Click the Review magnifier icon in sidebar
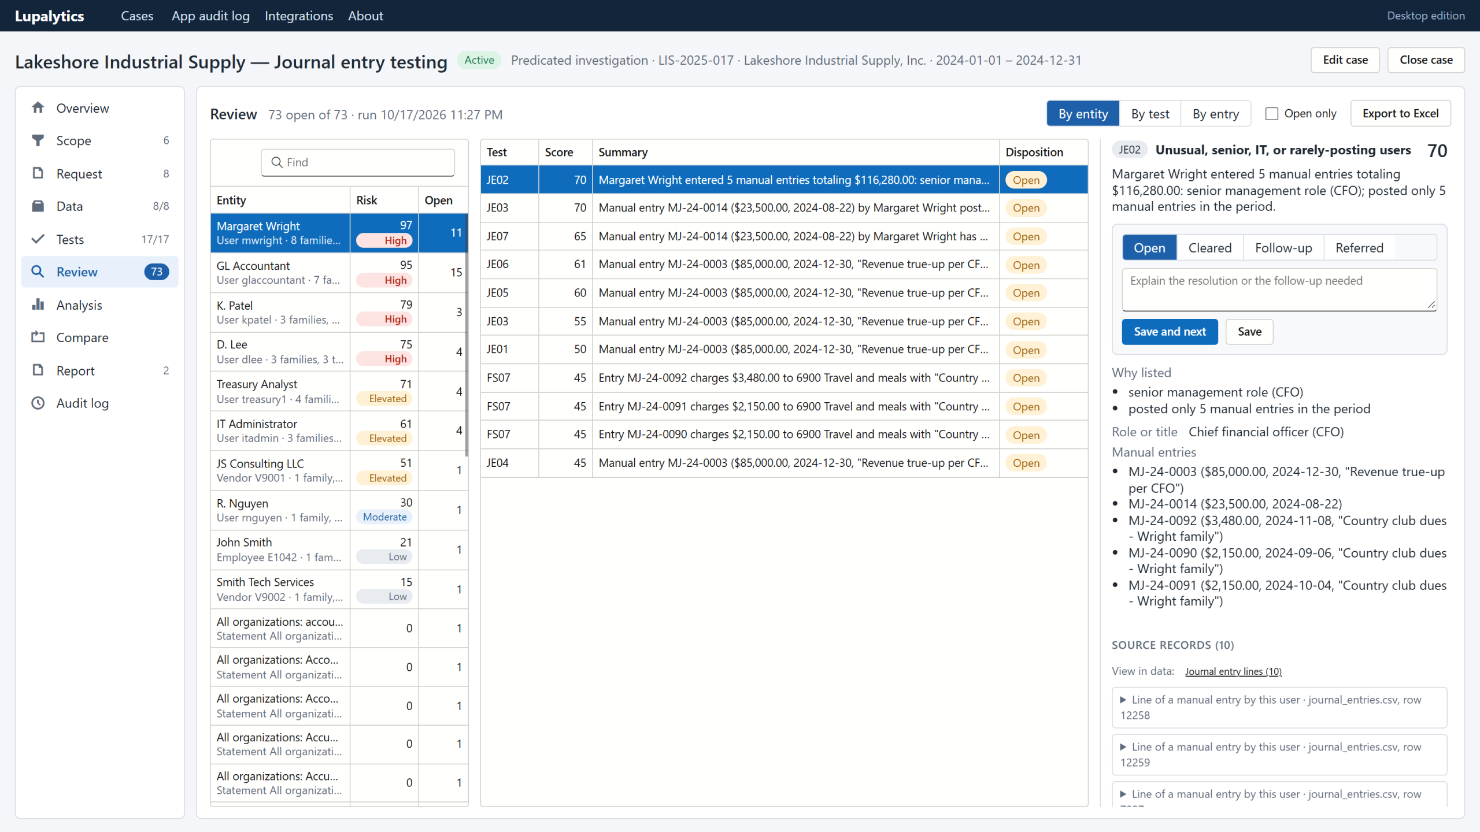Screen dimensions: 1480x832 tap(38, 272)
